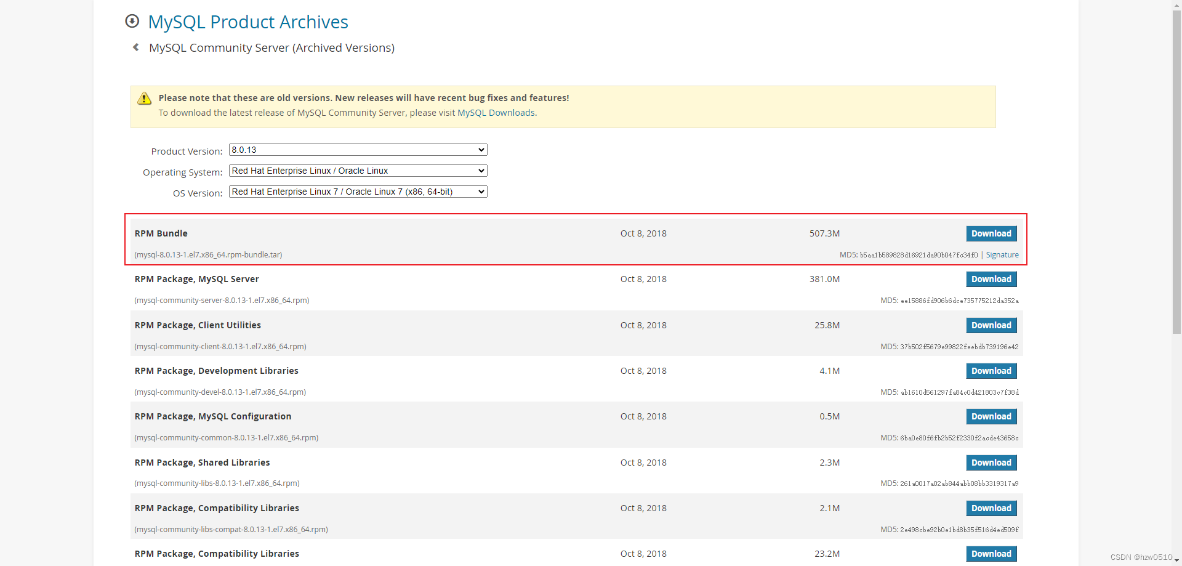Open the Product Version dropdown showing 8.0.13
Viewport: 1182px width, 566px height.
tap(358, 150)
